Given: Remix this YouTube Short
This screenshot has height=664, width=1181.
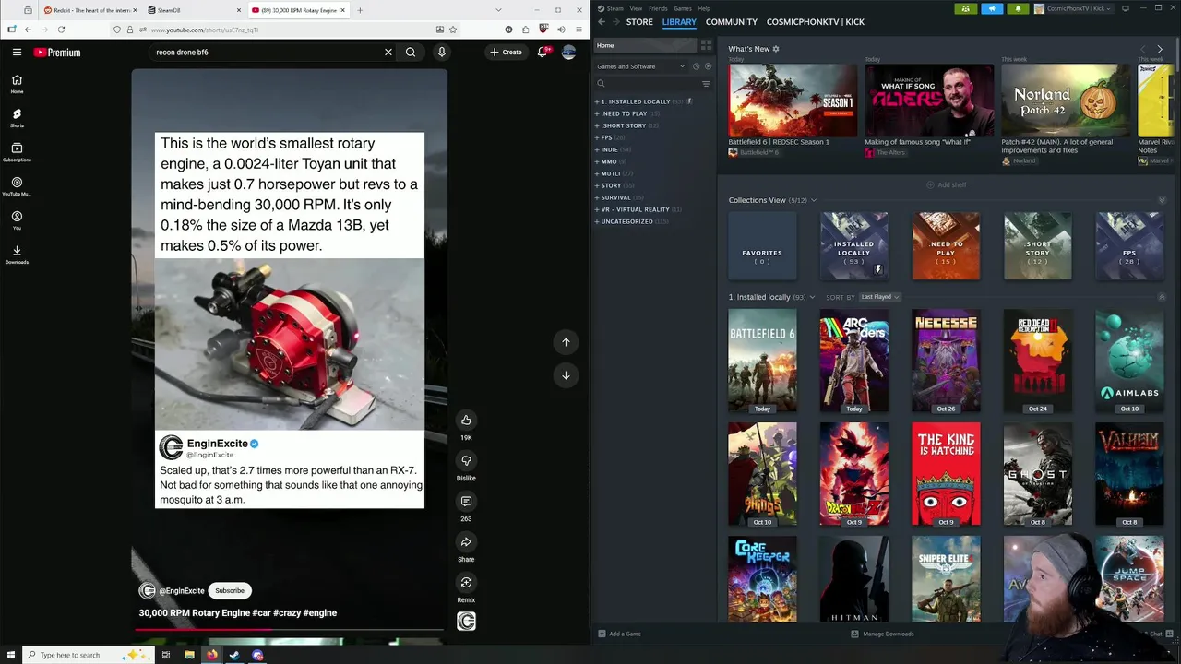Looking at the screenshot, I should 466,583.
